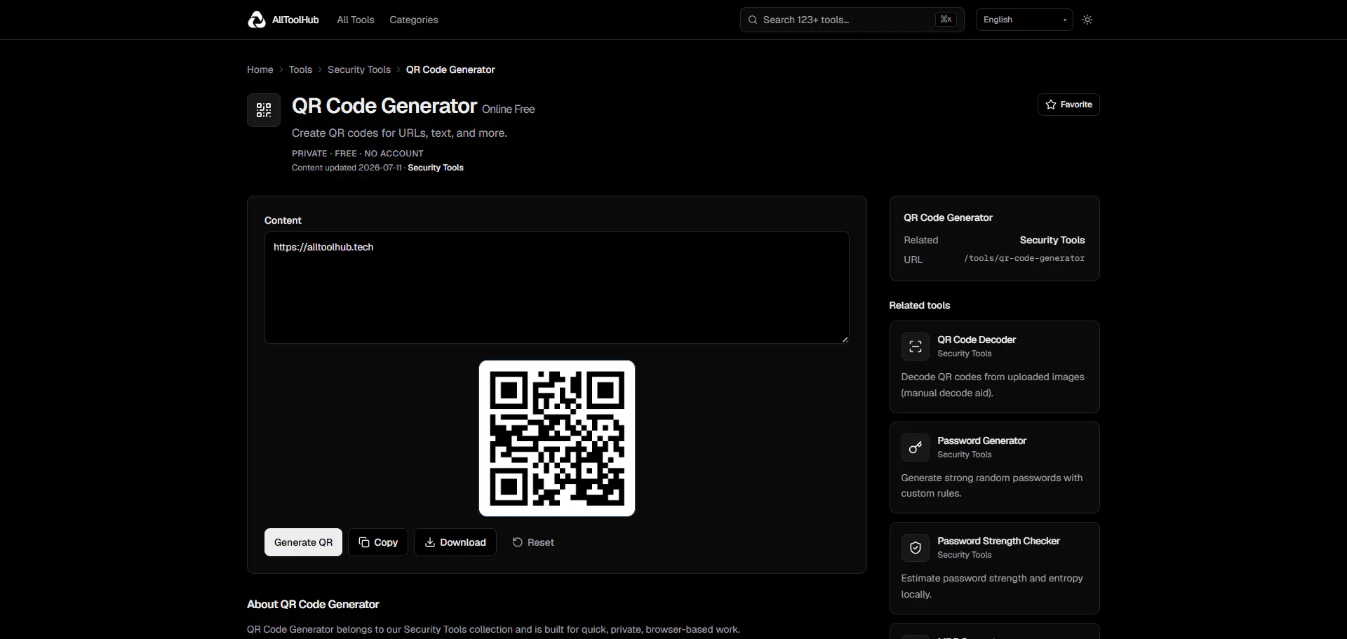The image size is (1347, 639).
Task: Focus the Search 123+ tools field
Action: point(852,20)
